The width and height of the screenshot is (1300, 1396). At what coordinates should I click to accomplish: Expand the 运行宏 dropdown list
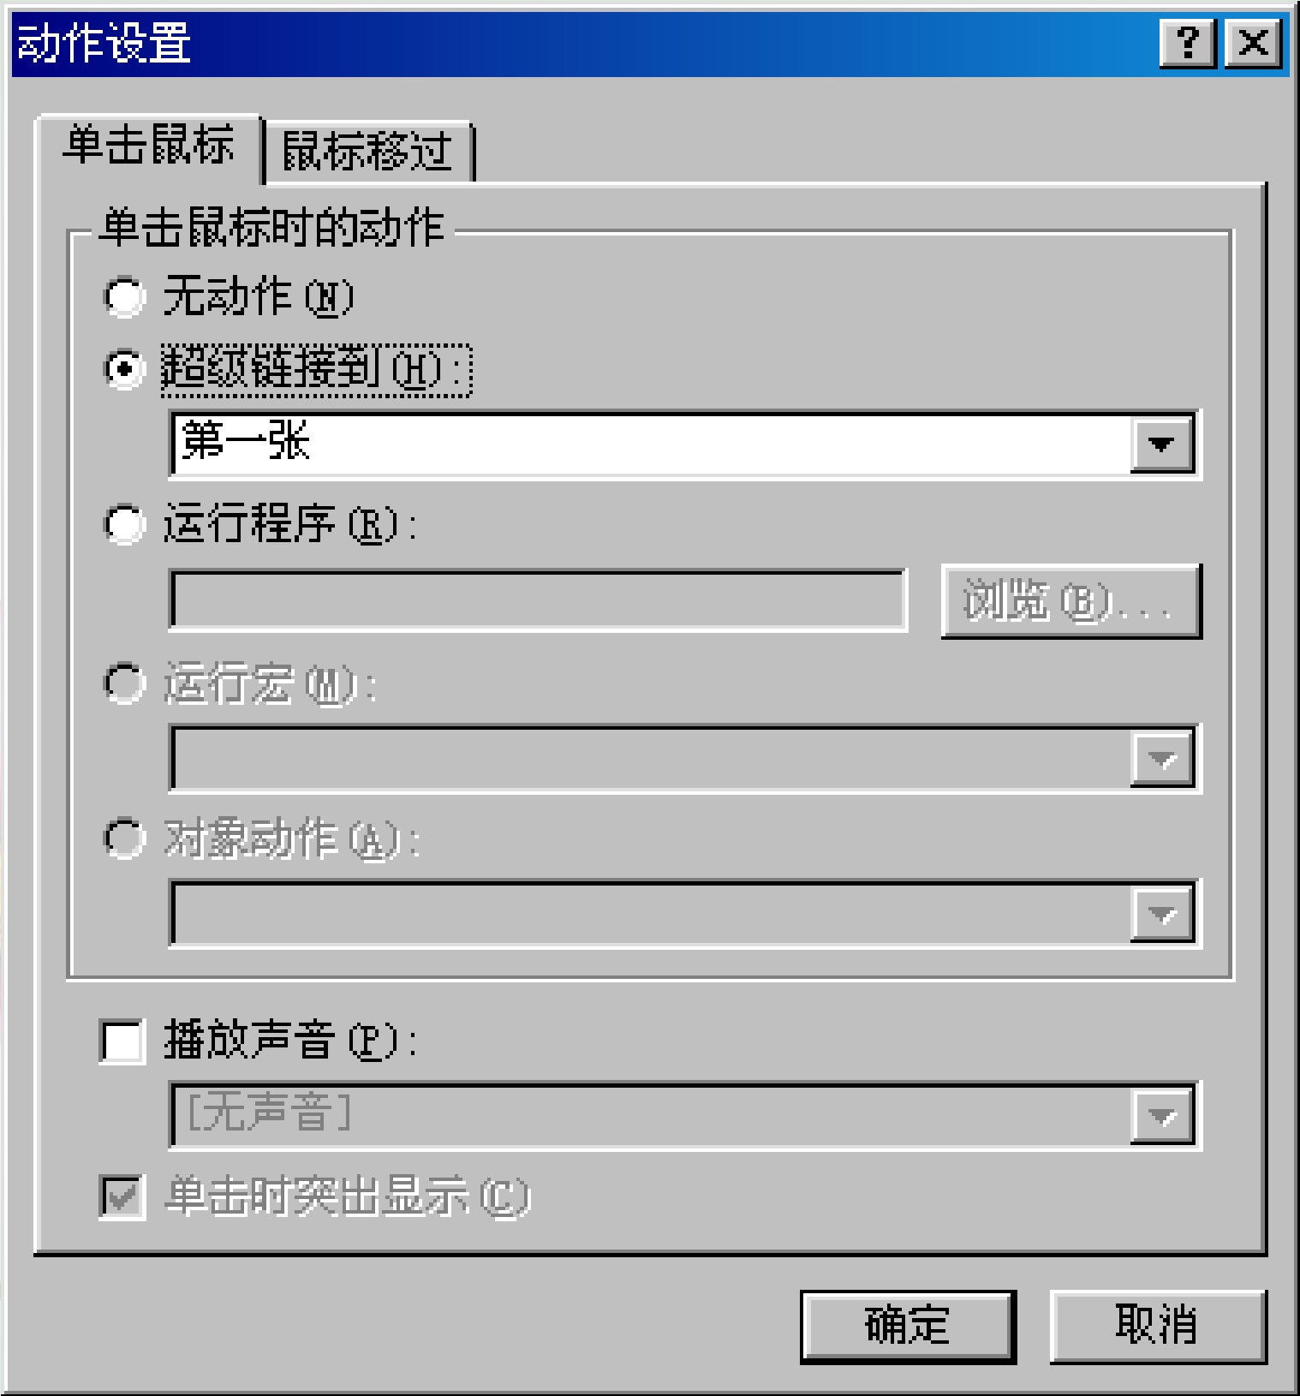coord(1161,758)
